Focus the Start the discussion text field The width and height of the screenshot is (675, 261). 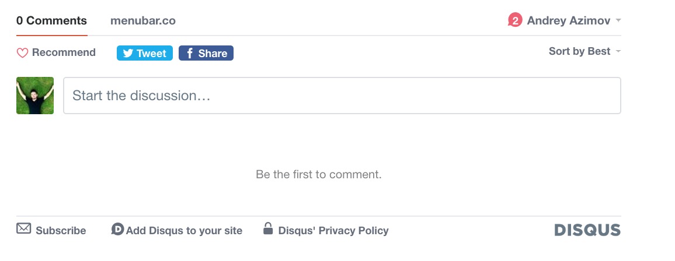[342, 96]
